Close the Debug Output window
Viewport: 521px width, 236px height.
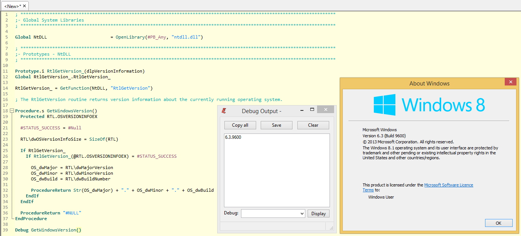pyautogui.click(x=325, y=110)
